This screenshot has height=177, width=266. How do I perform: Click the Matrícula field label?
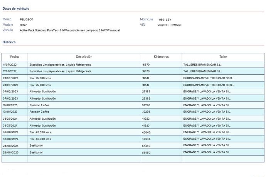tap(146, 19)
